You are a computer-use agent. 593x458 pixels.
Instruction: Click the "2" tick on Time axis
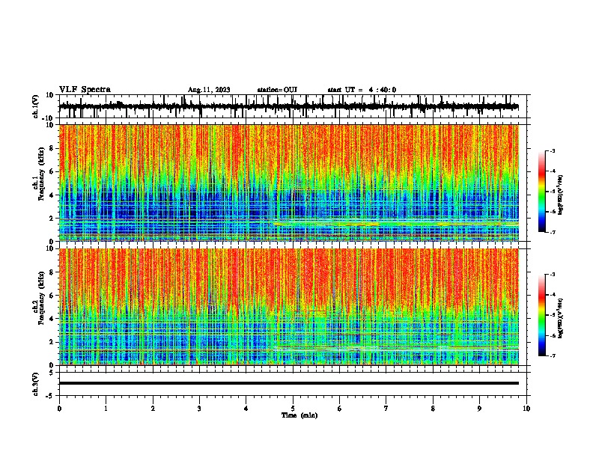[x=153, y=409]
